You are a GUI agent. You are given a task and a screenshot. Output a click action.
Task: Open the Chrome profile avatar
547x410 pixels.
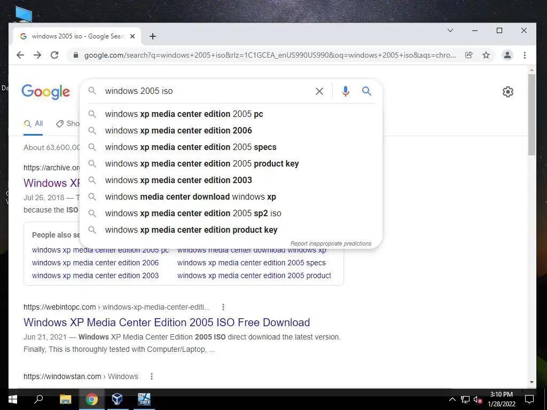click(x=507, y=55)
